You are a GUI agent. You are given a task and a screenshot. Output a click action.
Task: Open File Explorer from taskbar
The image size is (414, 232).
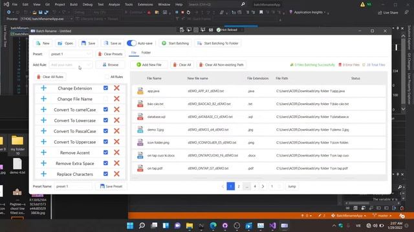(x=190, y=226)
